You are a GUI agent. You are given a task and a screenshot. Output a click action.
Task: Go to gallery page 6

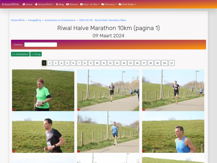point(73,63)
